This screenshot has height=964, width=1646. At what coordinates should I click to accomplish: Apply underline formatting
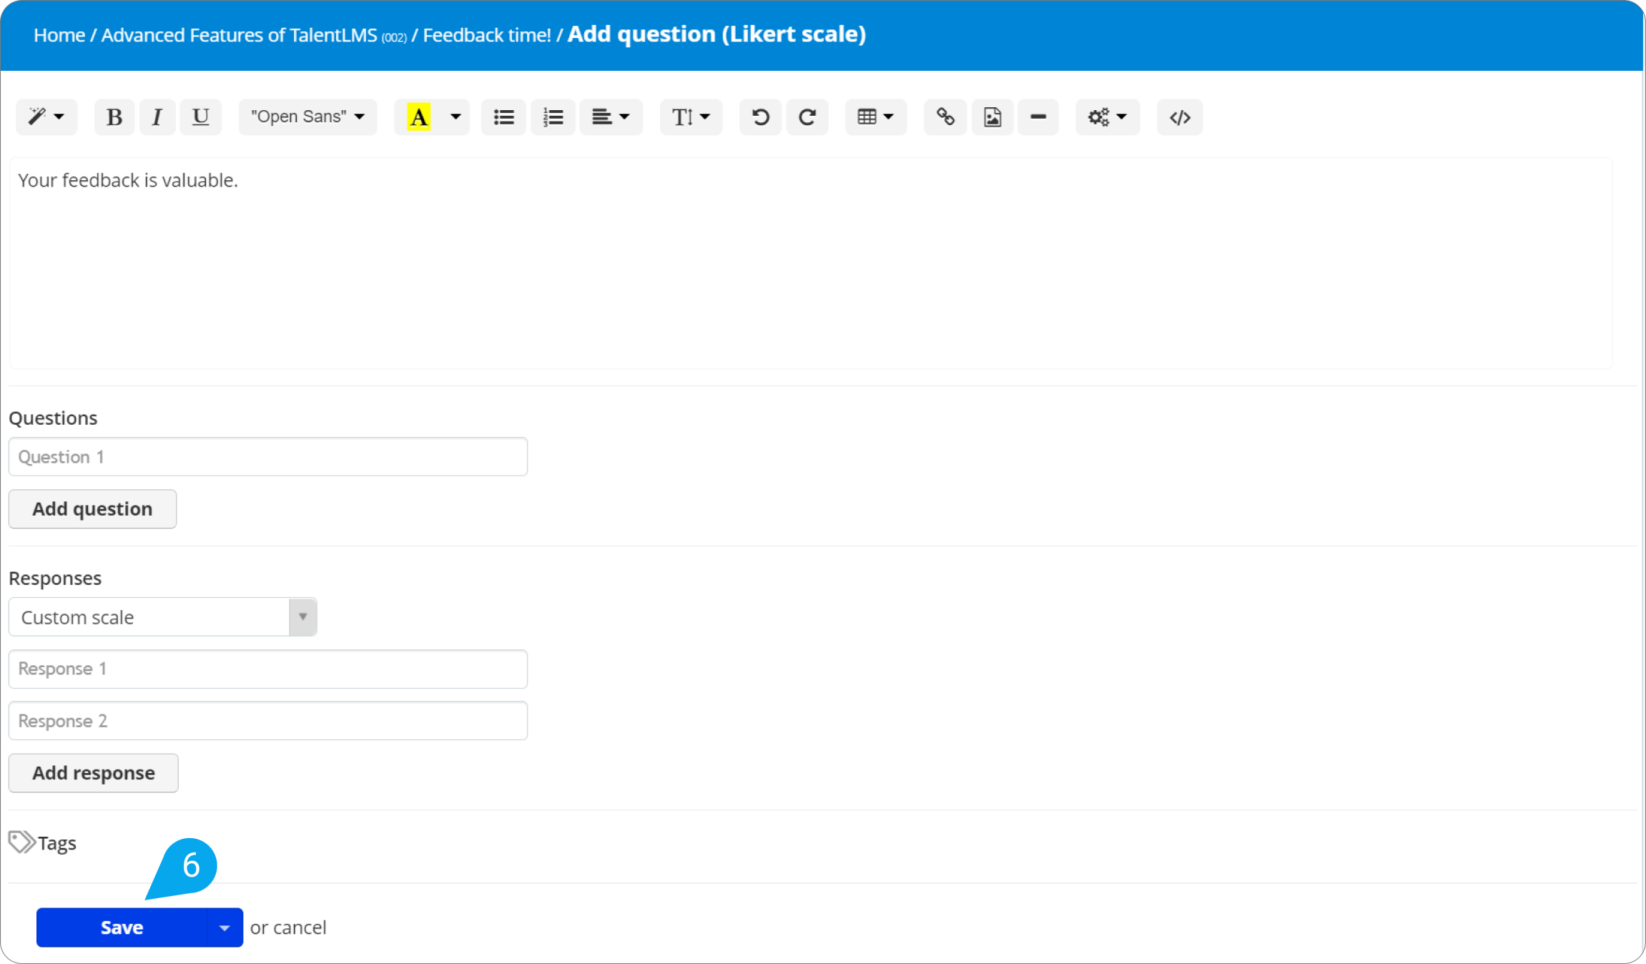tap(200, 117)
